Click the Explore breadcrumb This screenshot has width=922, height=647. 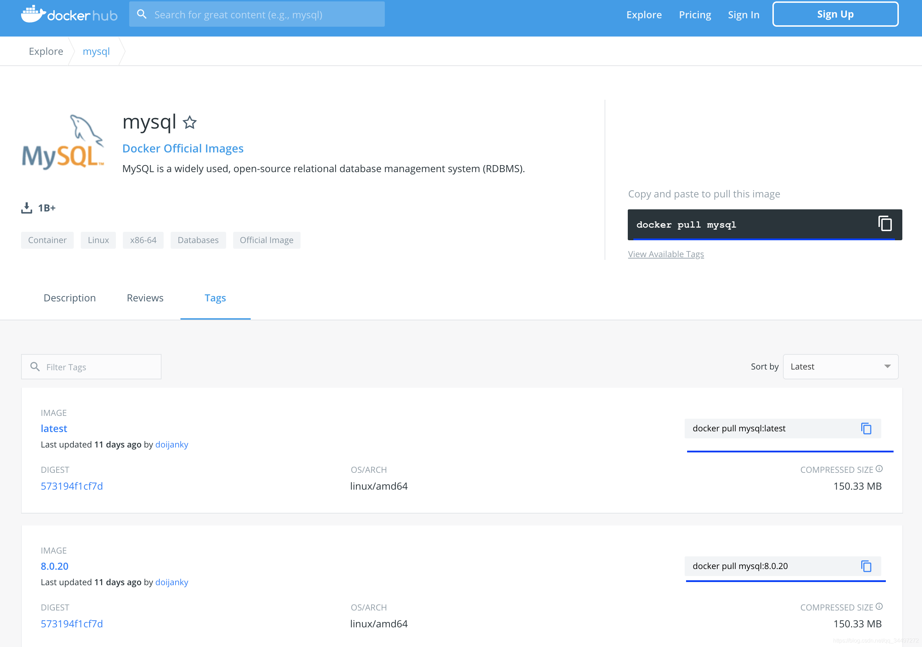[x=46, y=51]
